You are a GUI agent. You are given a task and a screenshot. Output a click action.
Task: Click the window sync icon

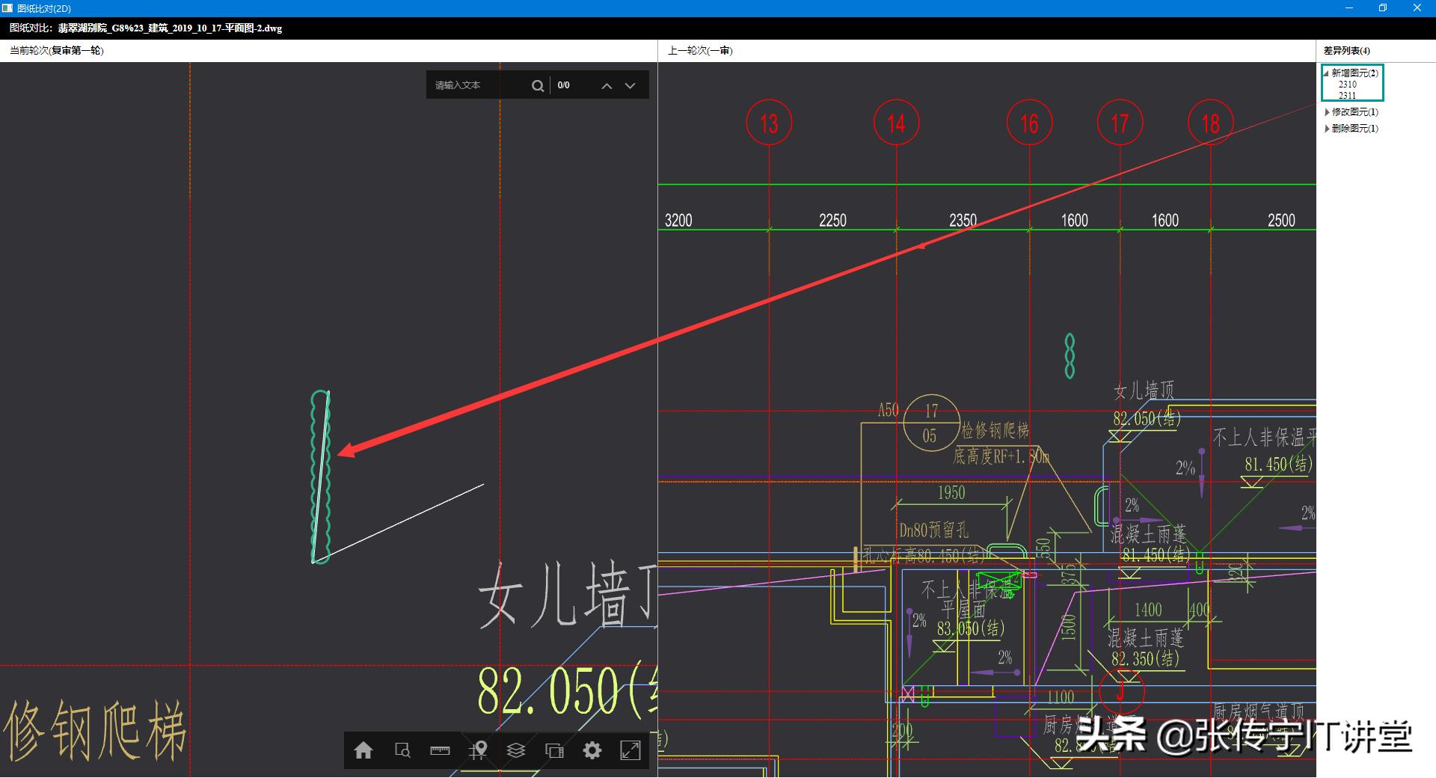click(555, 750)
